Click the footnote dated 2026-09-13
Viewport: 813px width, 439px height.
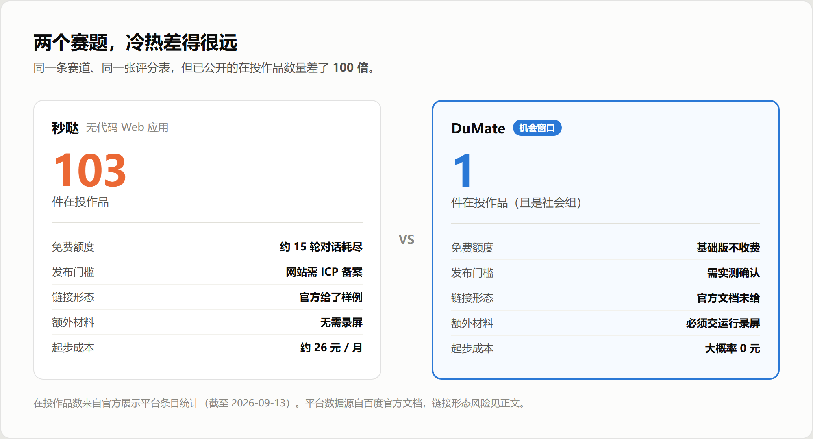280,403
